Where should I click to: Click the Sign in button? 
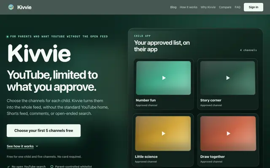253,7
